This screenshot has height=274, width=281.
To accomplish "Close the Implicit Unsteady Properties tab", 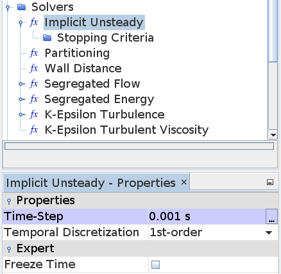I will (184, 182).
